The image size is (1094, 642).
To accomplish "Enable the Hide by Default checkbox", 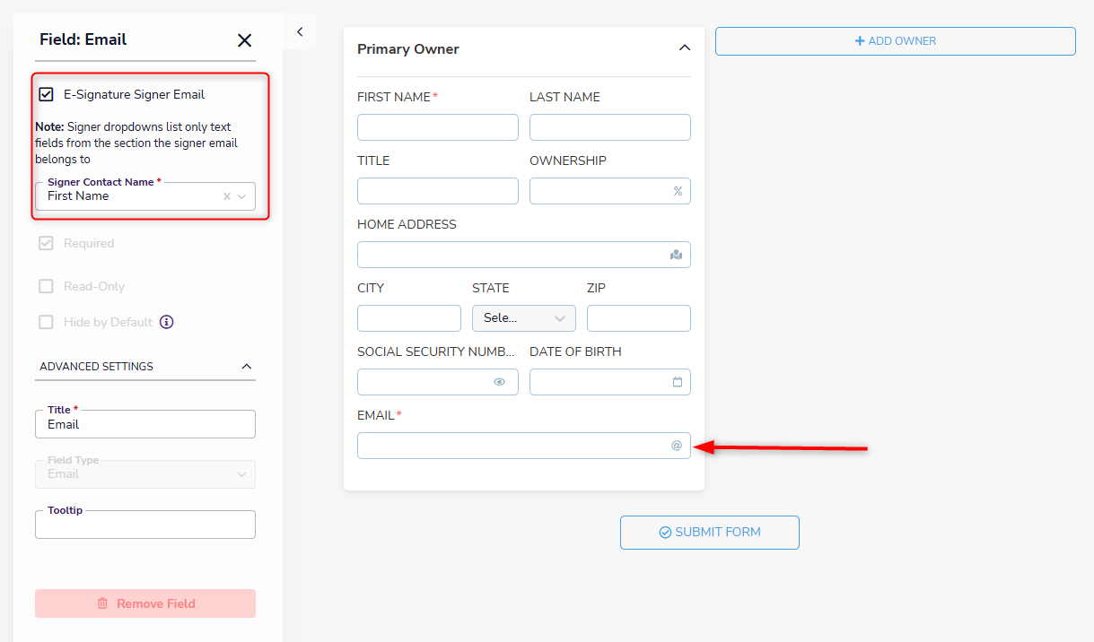I will coord(46,322).
